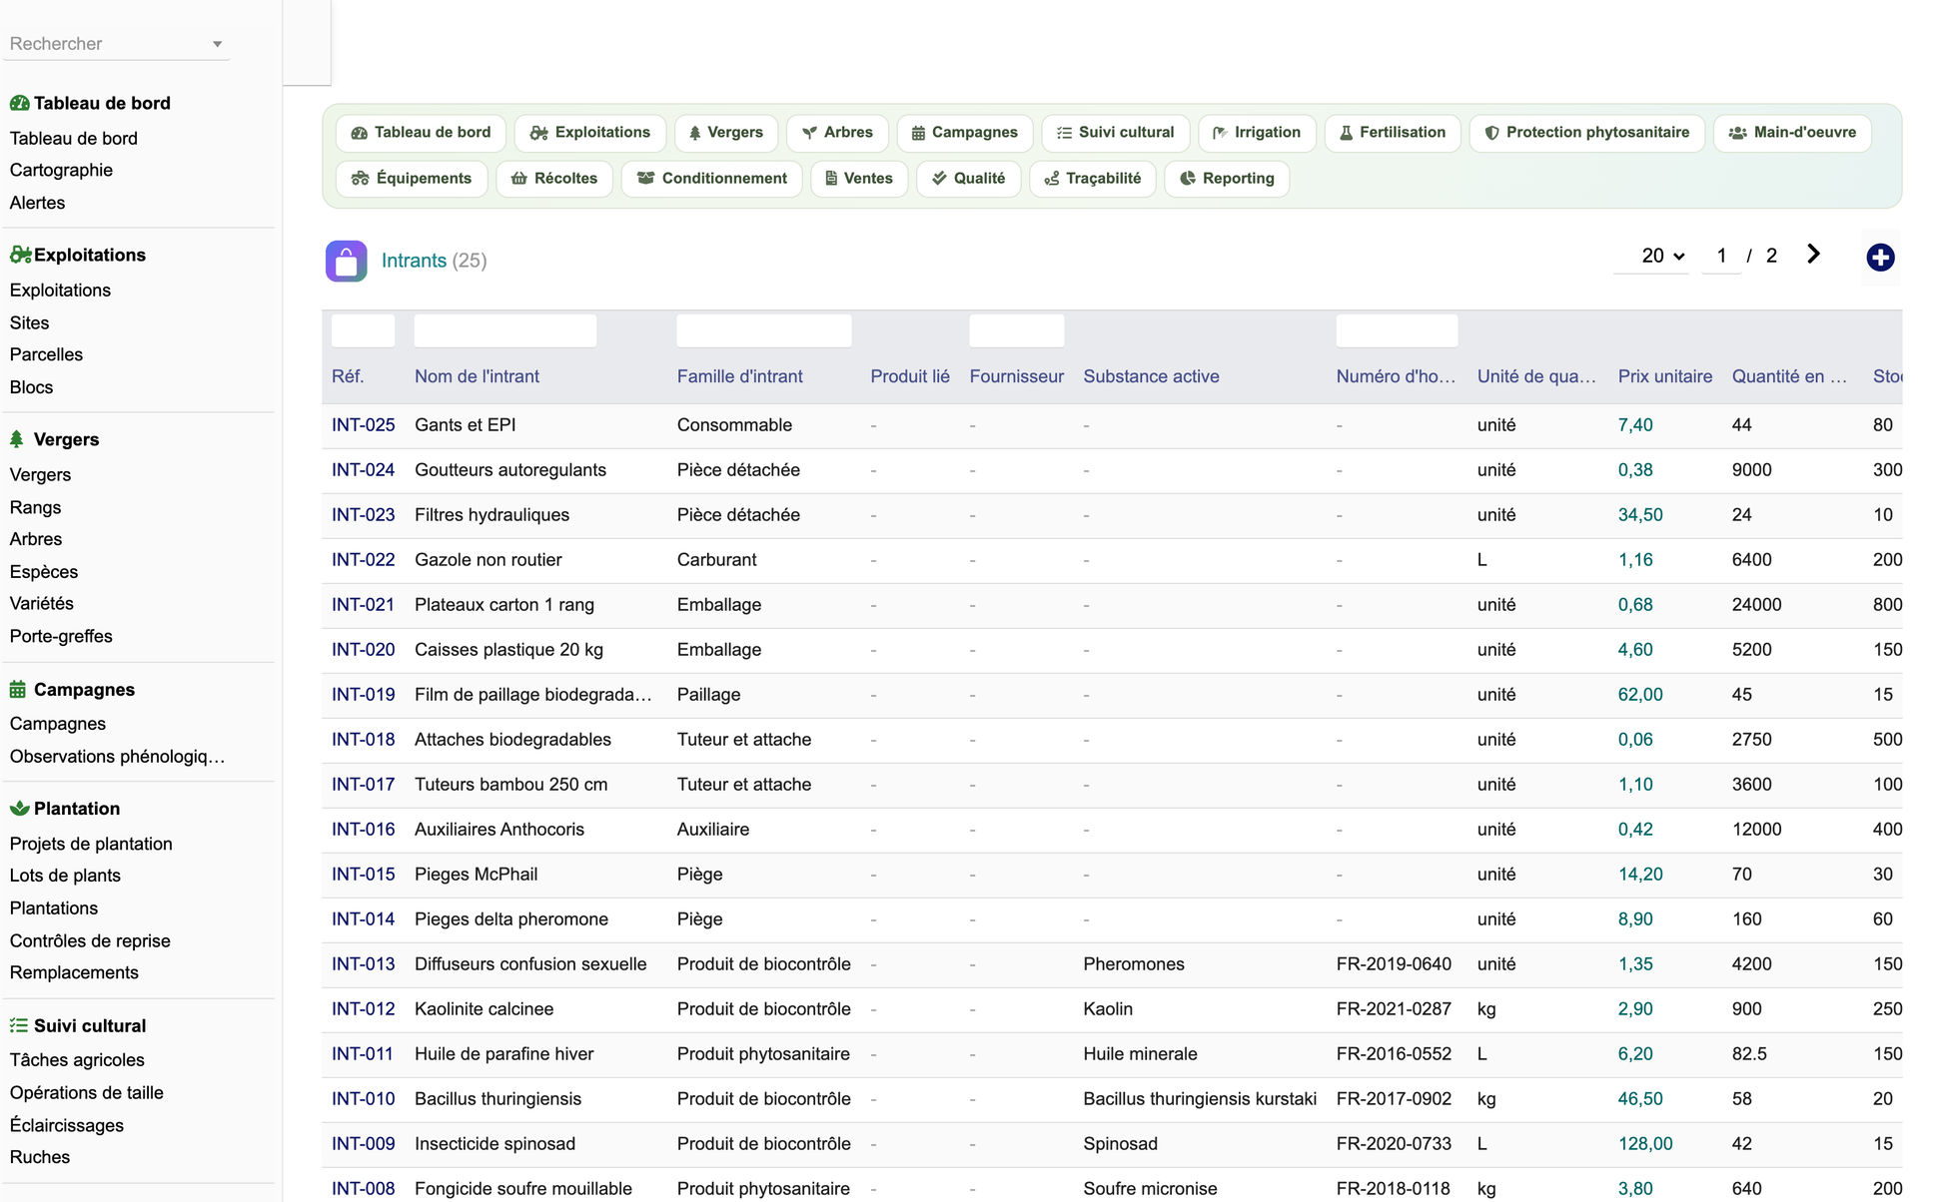Viewport: 1944px width, 1202px height.
Task: Click sidebar Vergers tree icon
Action: (17, 439)
